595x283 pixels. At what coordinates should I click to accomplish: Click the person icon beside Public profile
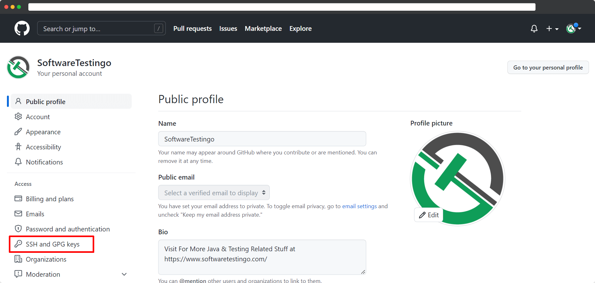(x=18, y=101)
